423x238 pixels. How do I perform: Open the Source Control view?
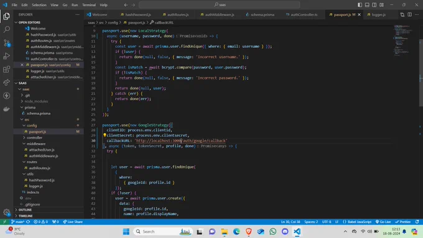(x=6, y=43)
